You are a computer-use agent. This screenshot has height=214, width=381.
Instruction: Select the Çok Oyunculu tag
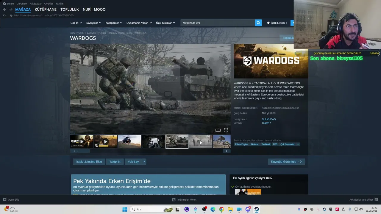(x=287, y=144)
